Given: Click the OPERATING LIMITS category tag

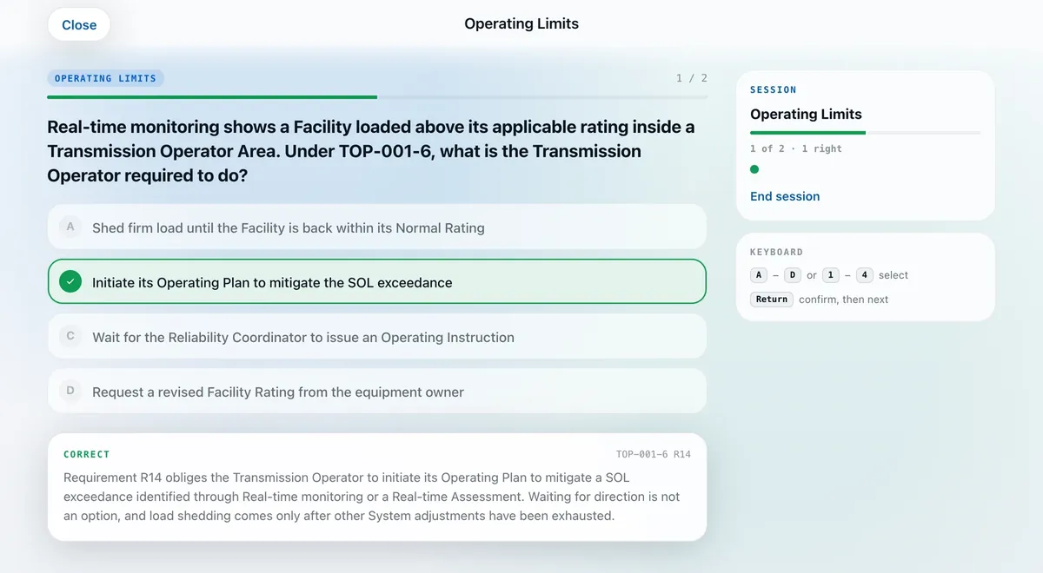Looking at the screenshot, I should click(x=105, y=78).
